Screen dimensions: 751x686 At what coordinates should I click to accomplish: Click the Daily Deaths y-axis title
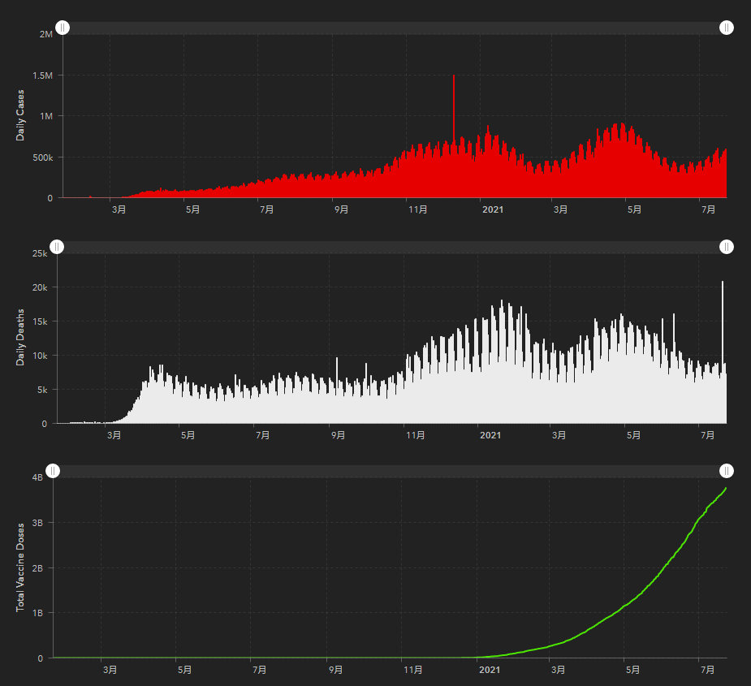(x=20, y=337)
